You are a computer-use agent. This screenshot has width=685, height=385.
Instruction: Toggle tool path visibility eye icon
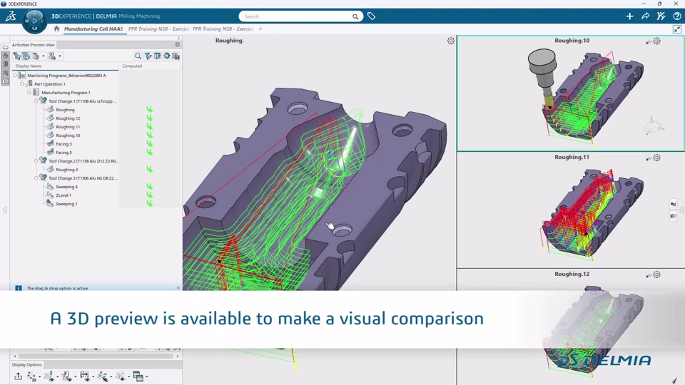[49, 376]
